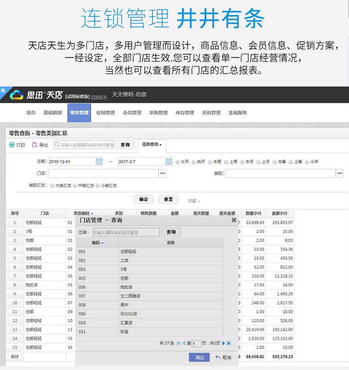Screen dimensions: 349x370
Task: Choose 大类汇总 category summary option
Action: (x=53, y=186)
